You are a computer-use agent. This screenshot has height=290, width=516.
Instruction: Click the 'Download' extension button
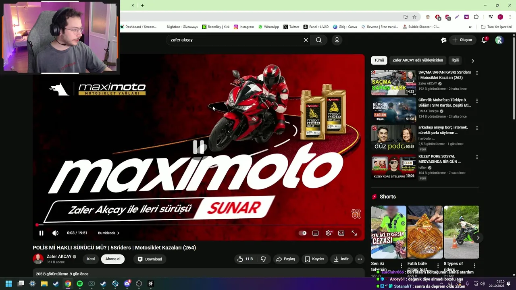(150, 259)
